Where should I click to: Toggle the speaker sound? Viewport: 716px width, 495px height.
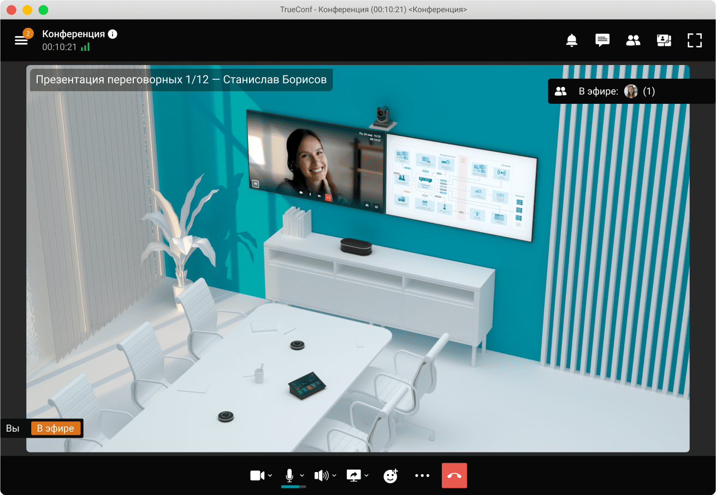[x=321, y=476]
